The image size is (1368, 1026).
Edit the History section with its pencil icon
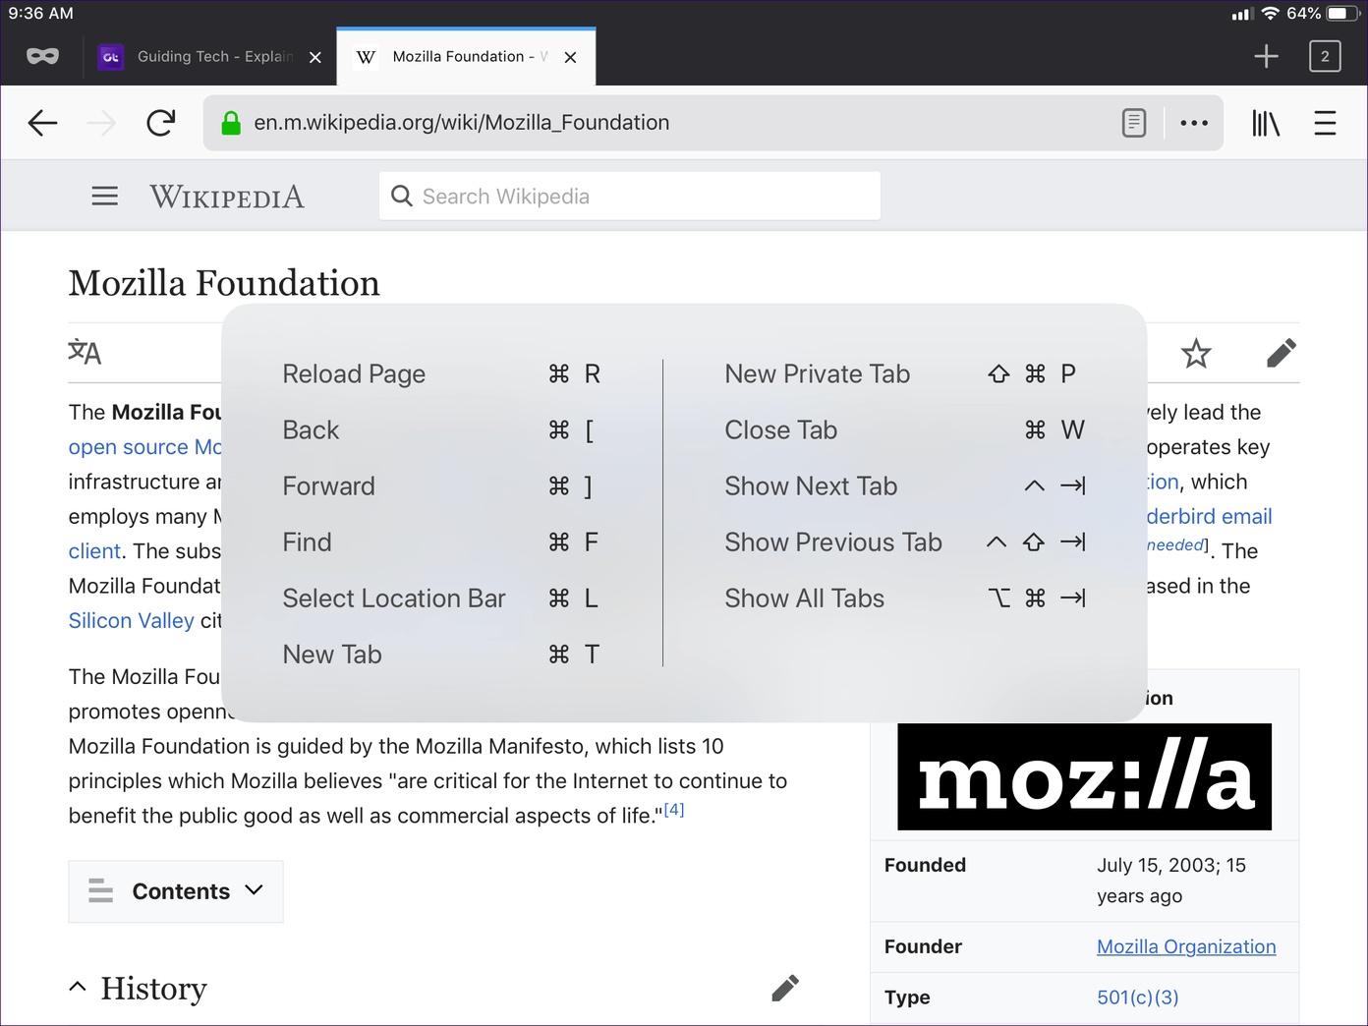[785, 988]
